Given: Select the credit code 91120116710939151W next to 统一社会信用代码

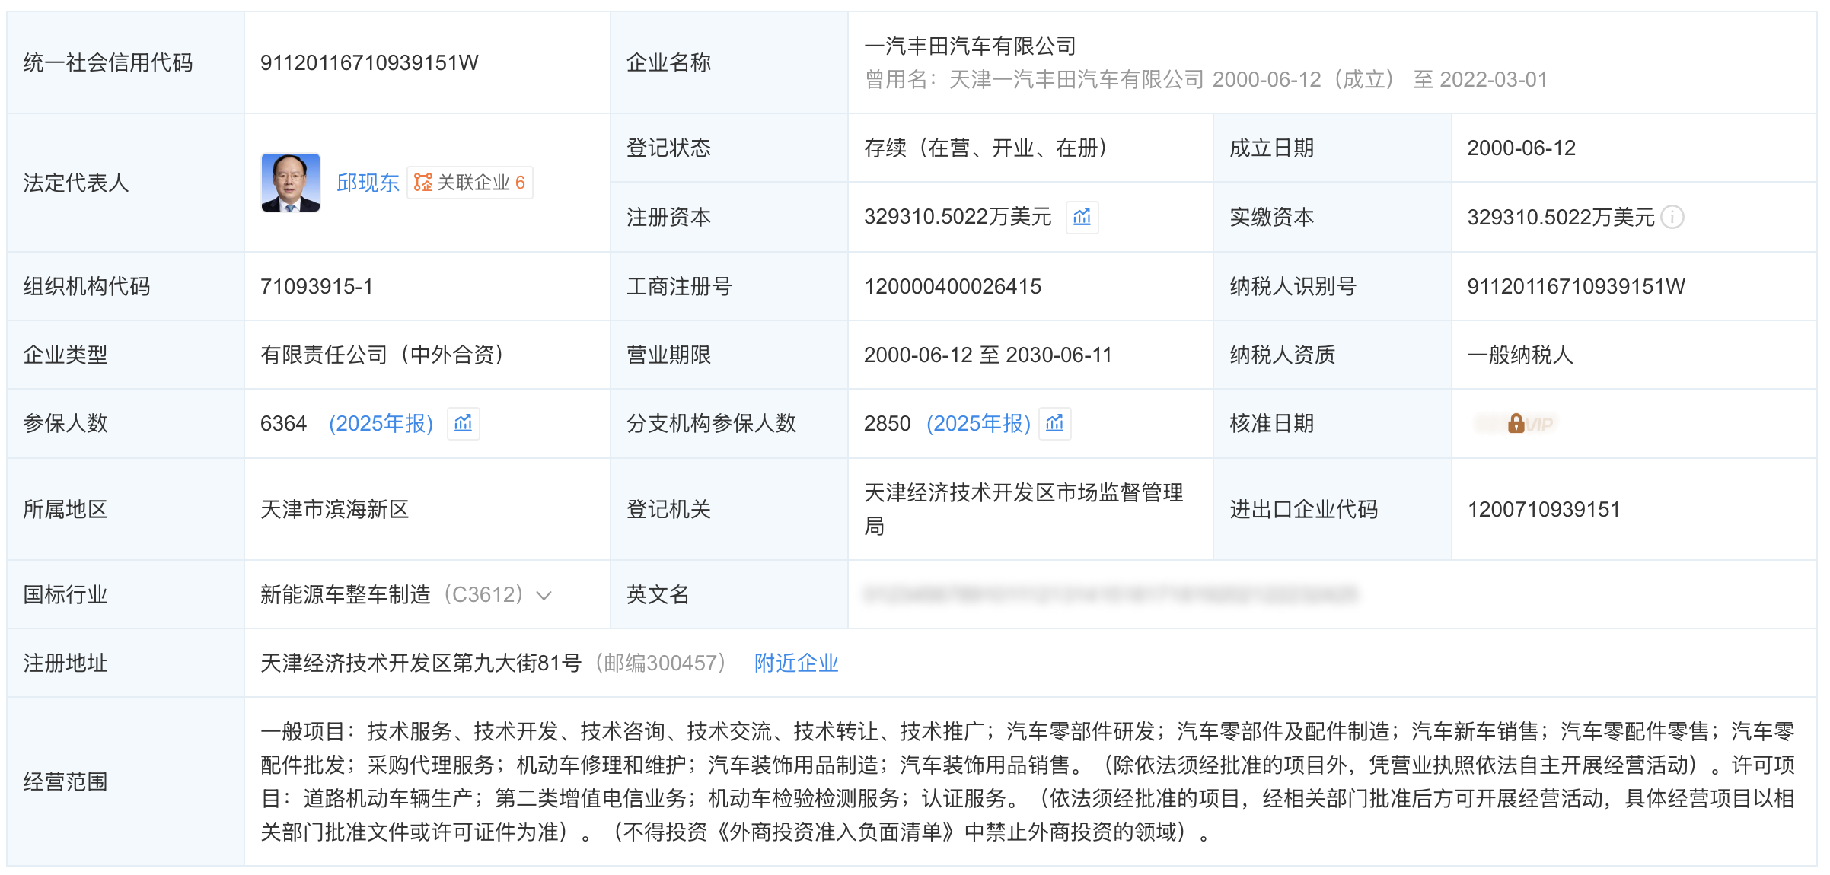Looking at the screenshot, I should 369,63.
